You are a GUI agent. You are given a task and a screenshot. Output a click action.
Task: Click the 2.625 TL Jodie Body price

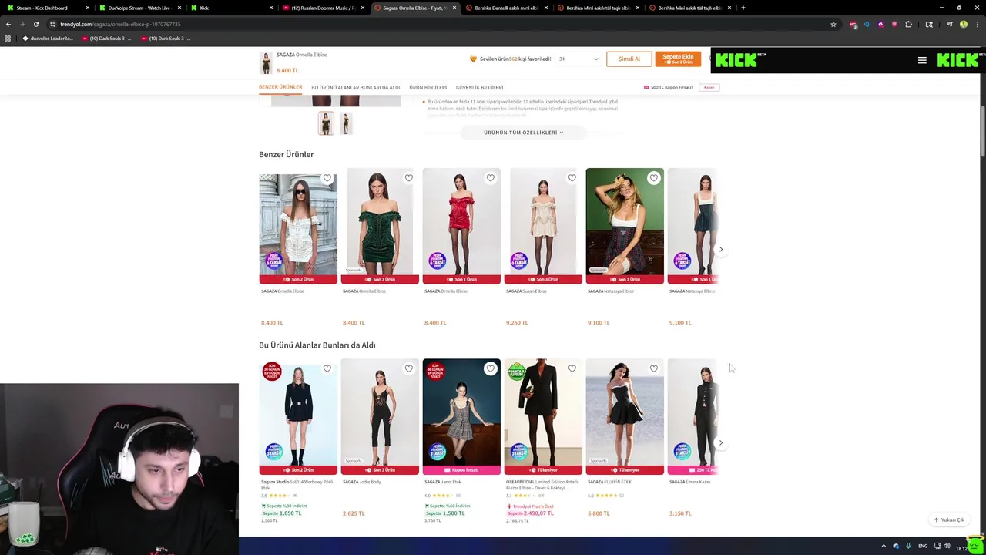click(354, 513)
